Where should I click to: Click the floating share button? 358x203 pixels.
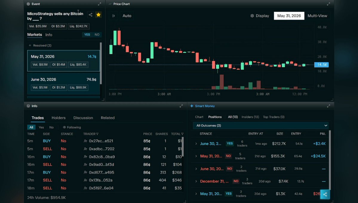[x=325, y=194]
